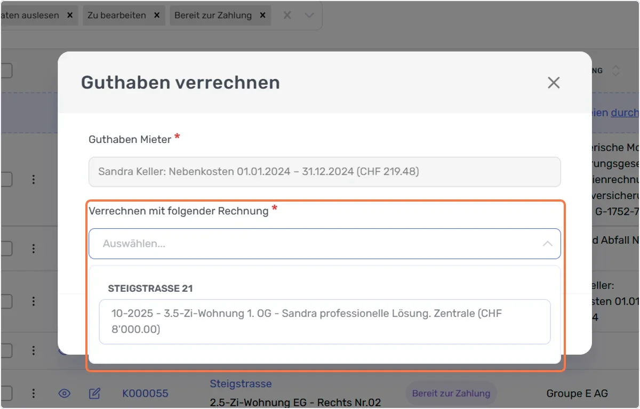Close the Guthaben verrechnen dialog
The image size is (640, 409).
coord(554,83)
